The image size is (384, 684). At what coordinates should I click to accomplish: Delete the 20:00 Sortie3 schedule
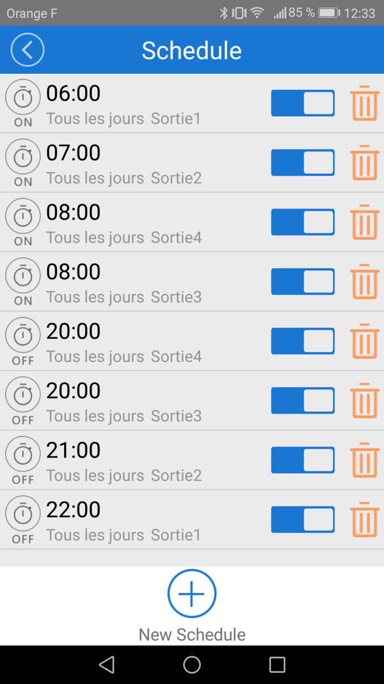point(364,401)
